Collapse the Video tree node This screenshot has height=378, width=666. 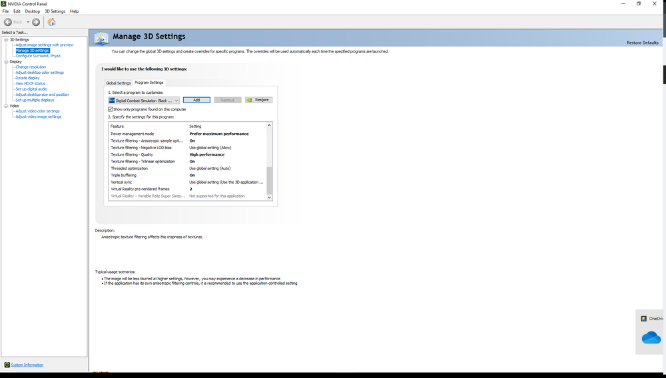tap(6, 106)
